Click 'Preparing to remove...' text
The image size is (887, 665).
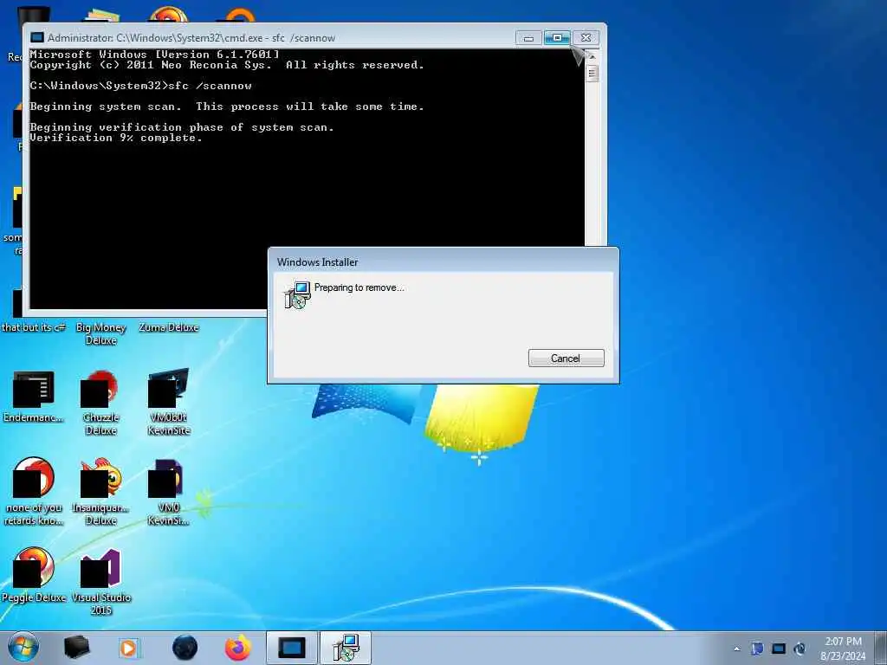coord(359,287)
